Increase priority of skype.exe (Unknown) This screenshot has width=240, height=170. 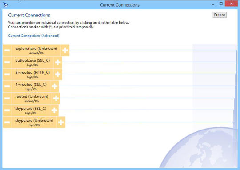[61, 122]
